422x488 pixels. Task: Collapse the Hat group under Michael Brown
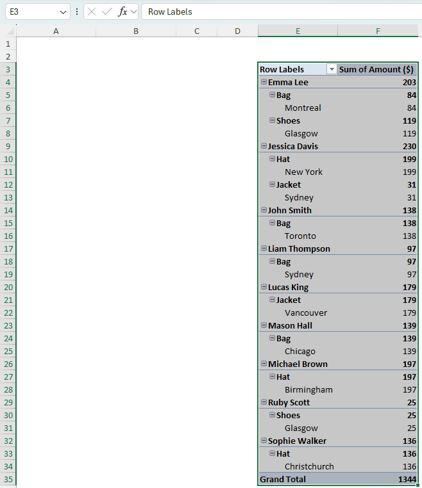click(272, 377)
